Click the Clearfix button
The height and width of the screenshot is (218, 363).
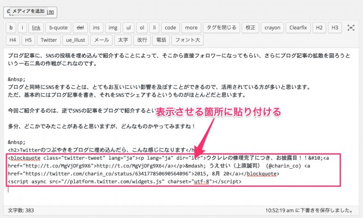click(298, 28)
